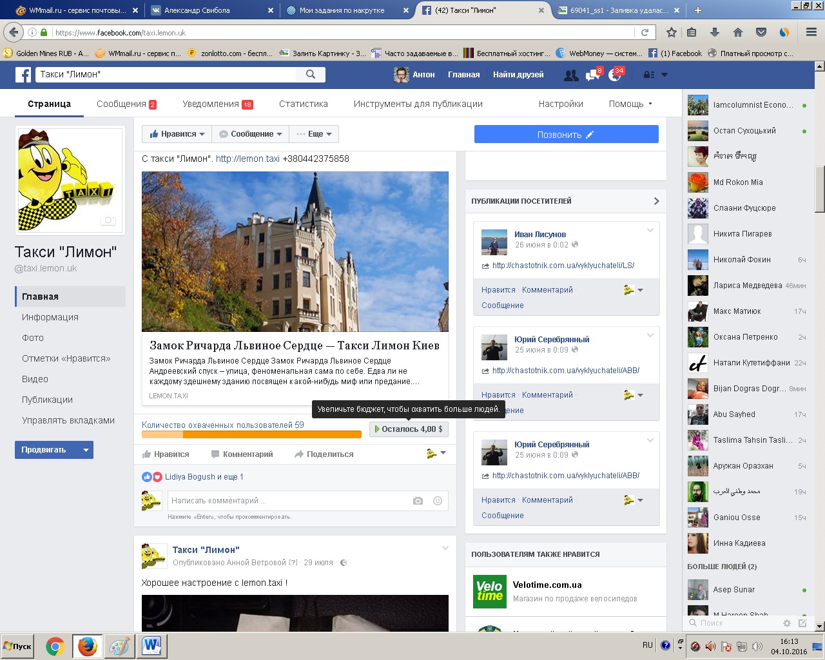825x660 pixels.
Task: Open chat settings gear icon
Action: pos(786,623)
